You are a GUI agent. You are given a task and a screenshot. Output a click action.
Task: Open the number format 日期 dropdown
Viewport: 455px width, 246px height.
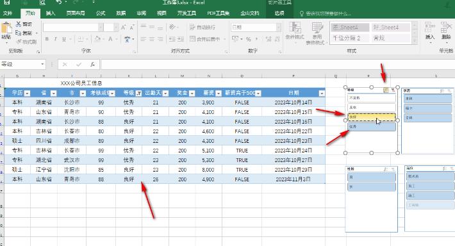pyautogui.click(x=279, y=28)
